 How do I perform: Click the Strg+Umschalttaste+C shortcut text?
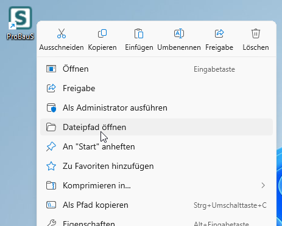click(230, 205)
